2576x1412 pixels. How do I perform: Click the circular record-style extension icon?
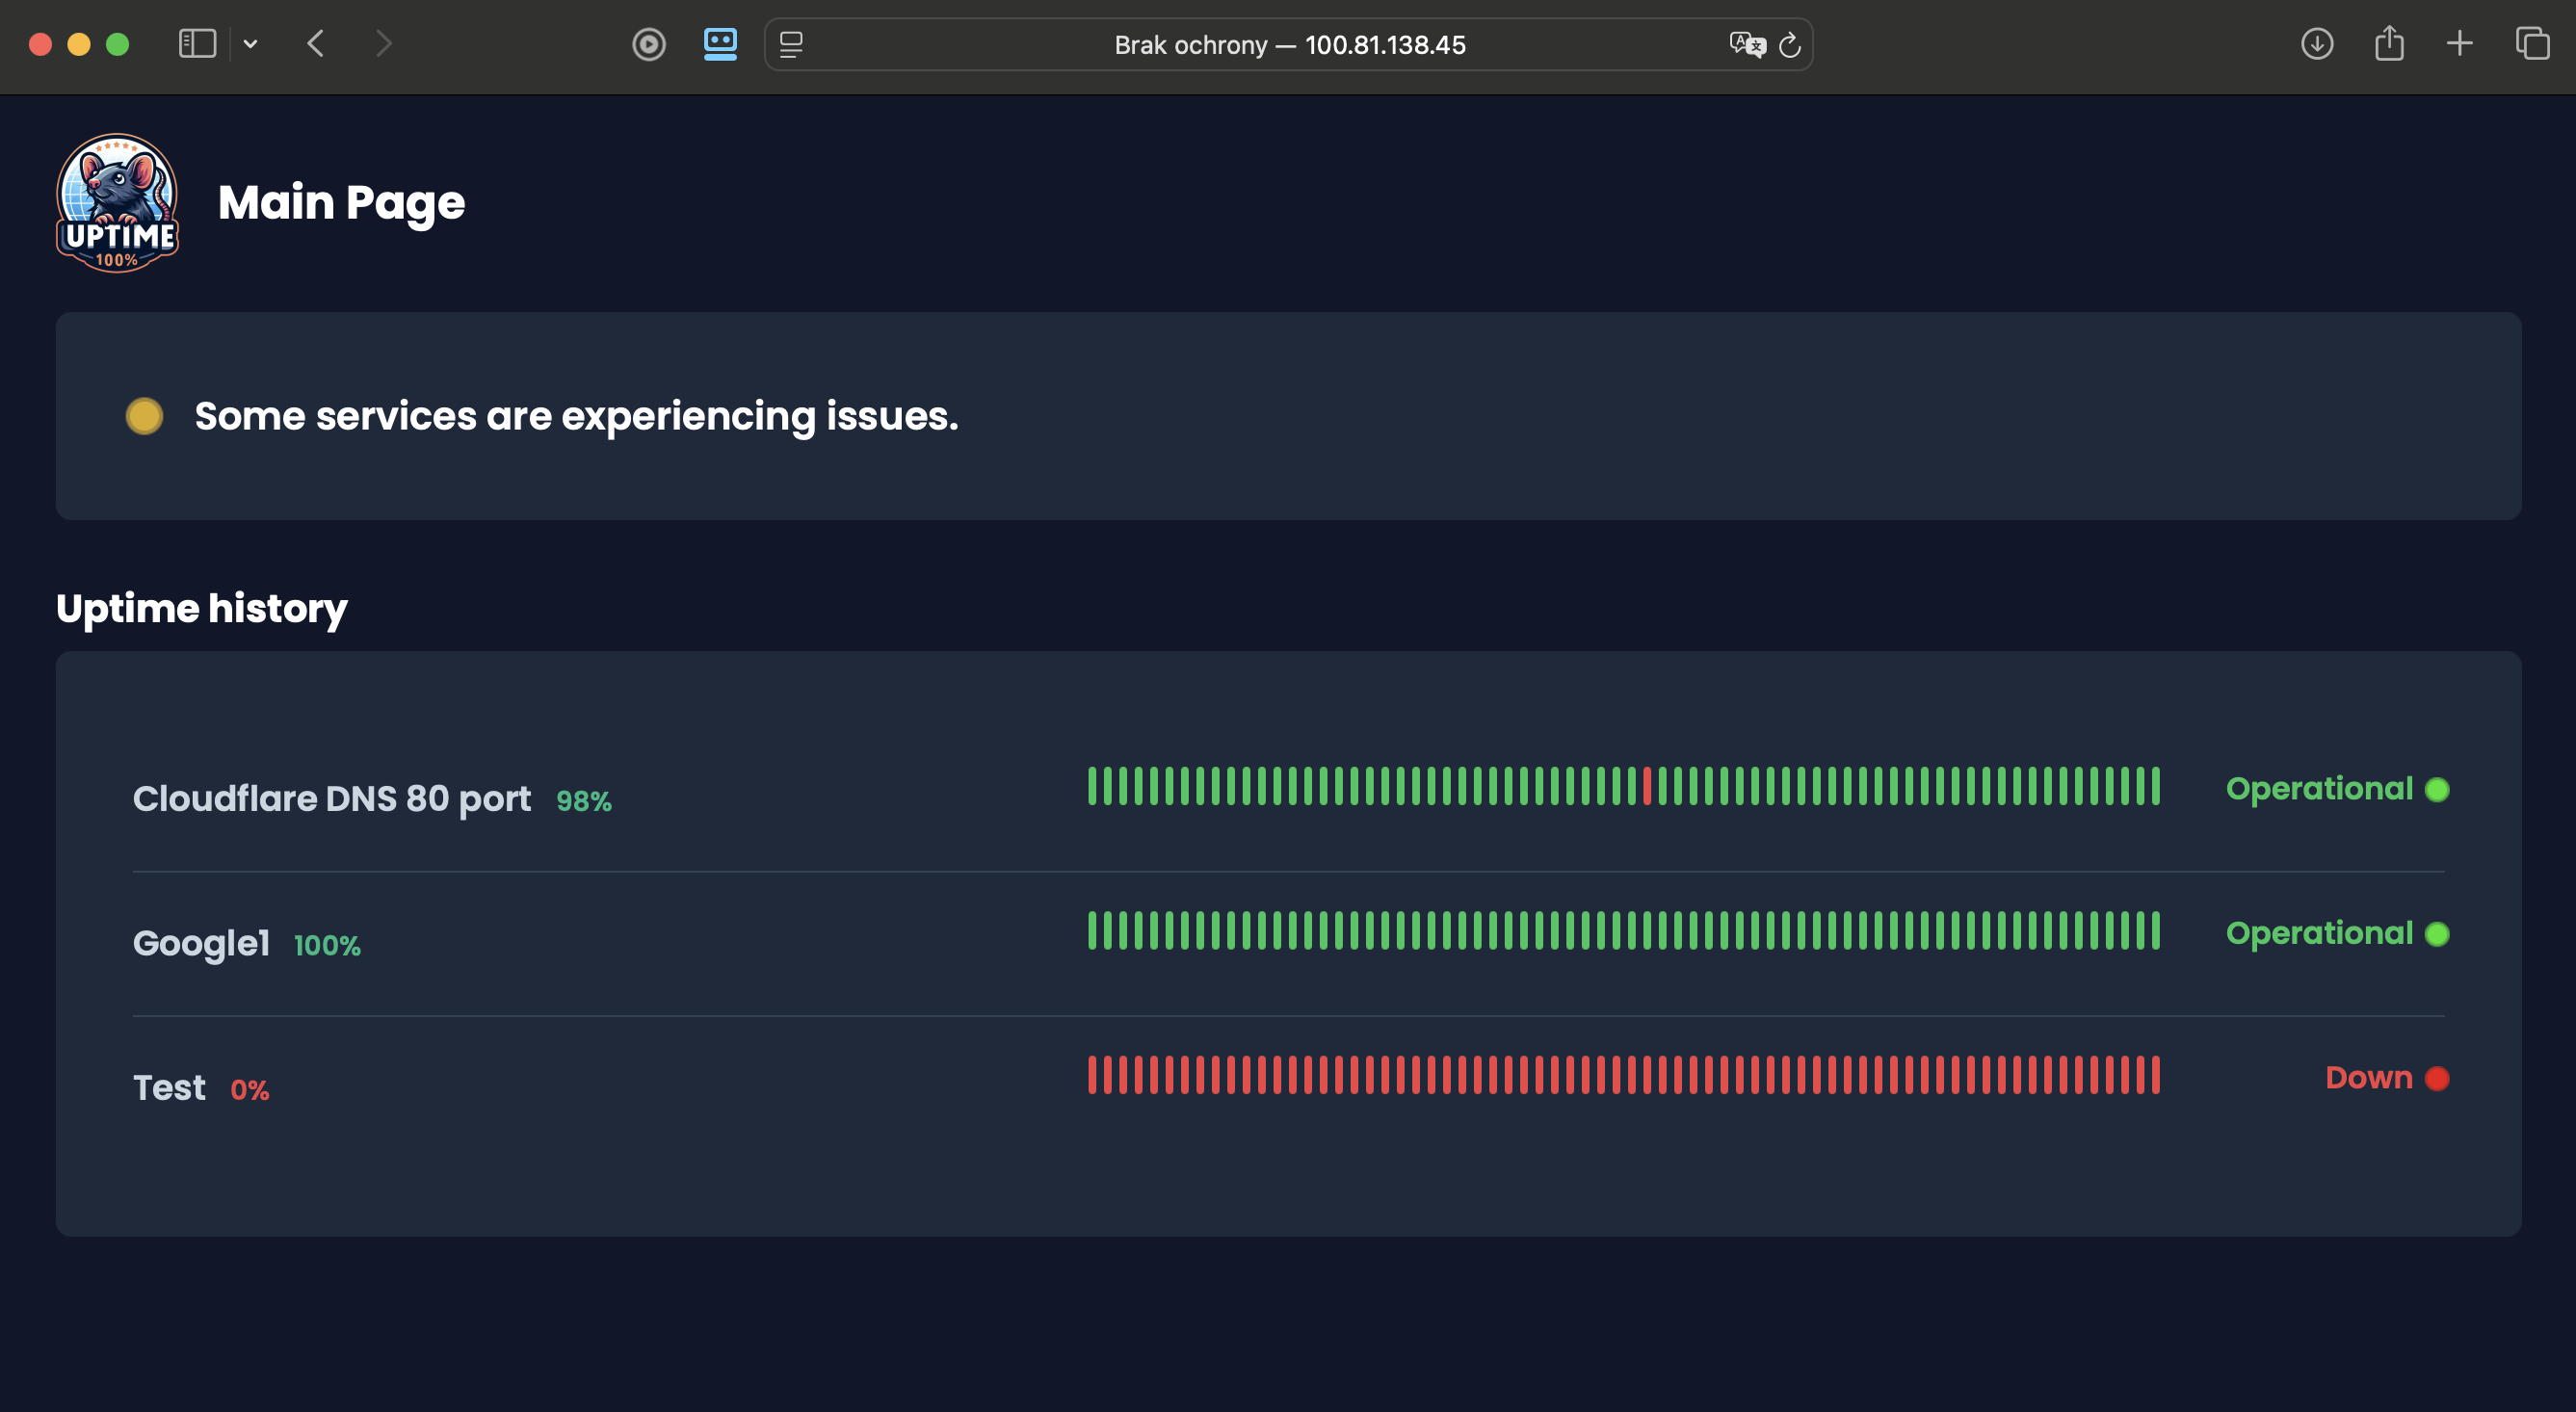pos(649,44)
